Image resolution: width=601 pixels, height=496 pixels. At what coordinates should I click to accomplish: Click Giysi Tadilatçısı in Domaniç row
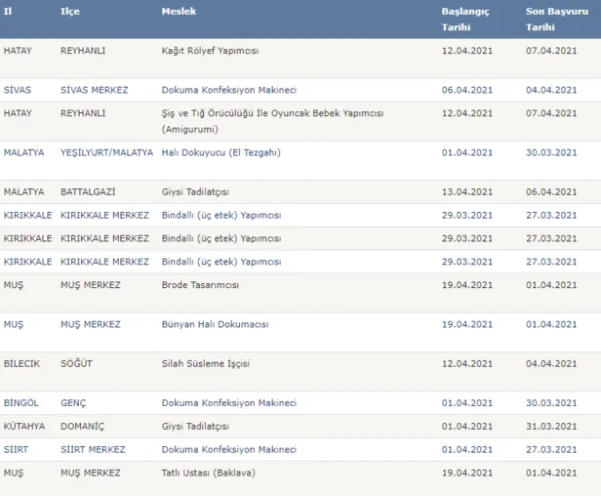195,426
